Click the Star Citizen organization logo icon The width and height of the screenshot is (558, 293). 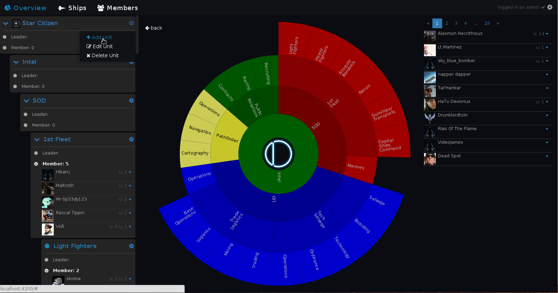[16, 23]
